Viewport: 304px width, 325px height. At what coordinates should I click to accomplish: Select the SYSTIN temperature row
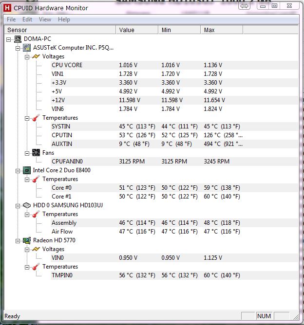(174, 126)
